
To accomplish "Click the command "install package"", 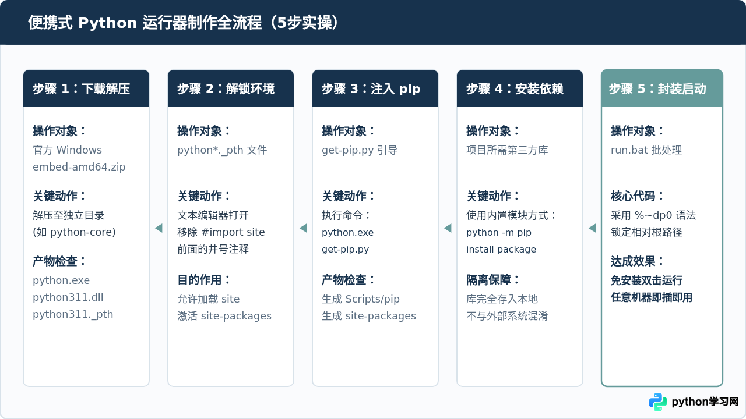I will (501, 249).
